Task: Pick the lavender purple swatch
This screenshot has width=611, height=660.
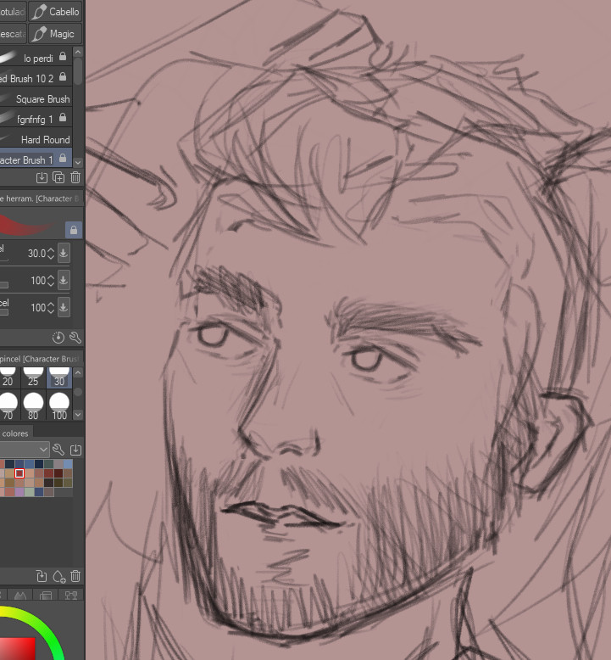Action: coord(19,492)
